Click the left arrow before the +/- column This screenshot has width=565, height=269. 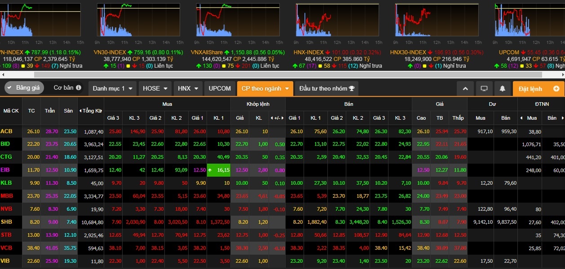(271, 118)
